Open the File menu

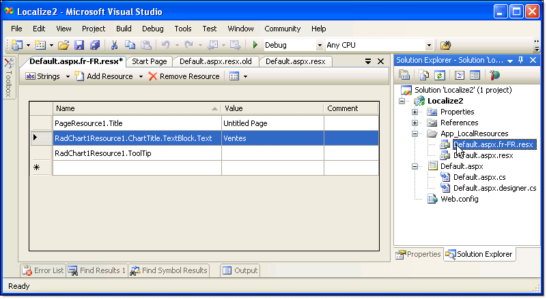(16, 29)
